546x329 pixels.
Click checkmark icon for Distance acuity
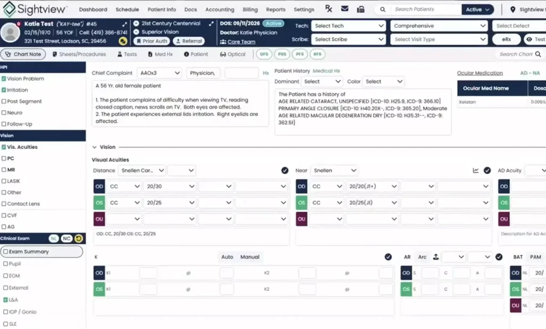pyautogui.click(x=285, y=170)
